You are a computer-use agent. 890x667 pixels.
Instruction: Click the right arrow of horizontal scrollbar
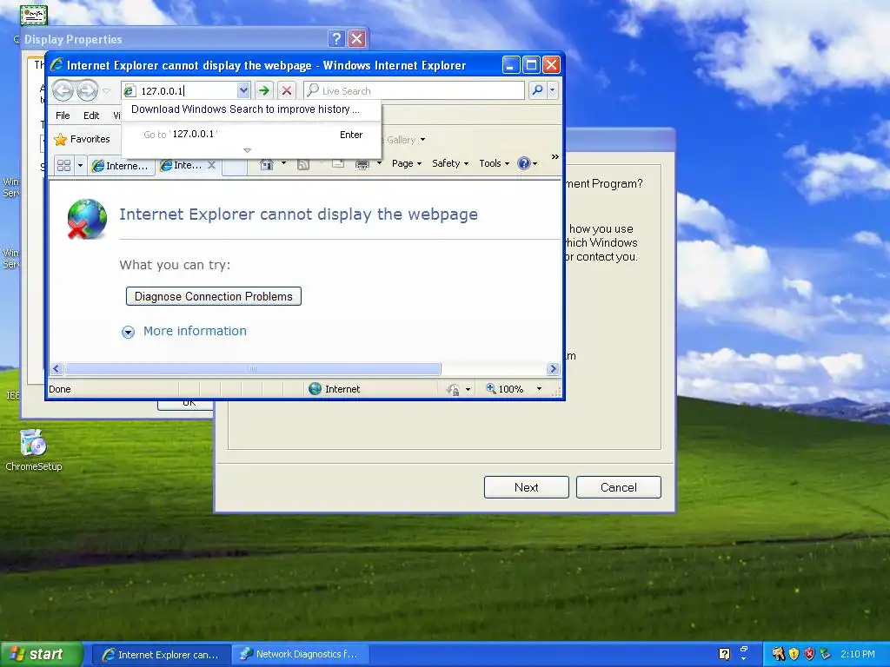pyautogui.click(x=553, y=368)
